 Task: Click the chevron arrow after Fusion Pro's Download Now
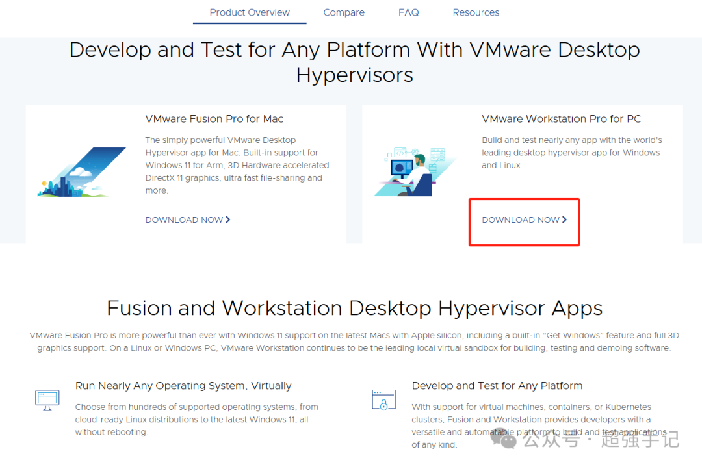click(x=228, y=220)
